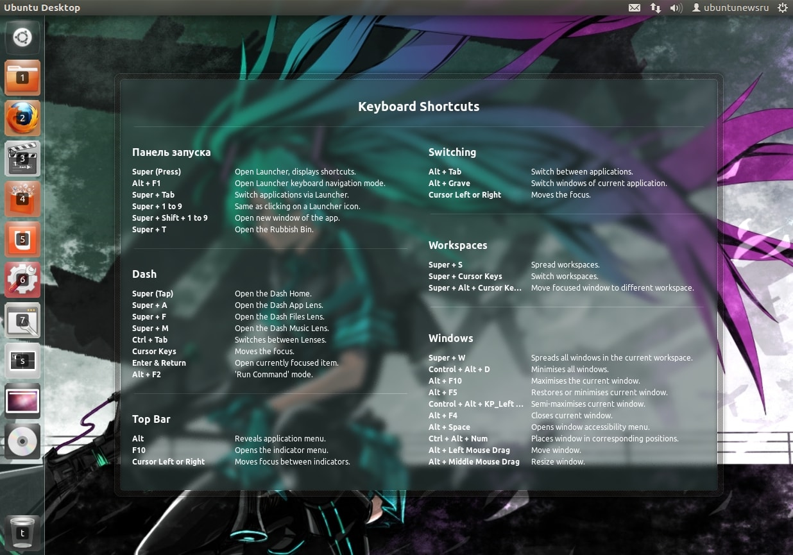Click the Super + T shortcut label
793x555 pixels.
149,230
